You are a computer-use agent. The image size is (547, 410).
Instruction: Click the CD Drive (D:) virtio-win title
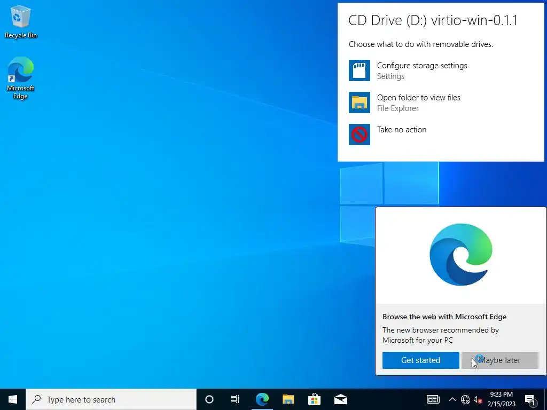pyautogui.click(x=433, y=20)
